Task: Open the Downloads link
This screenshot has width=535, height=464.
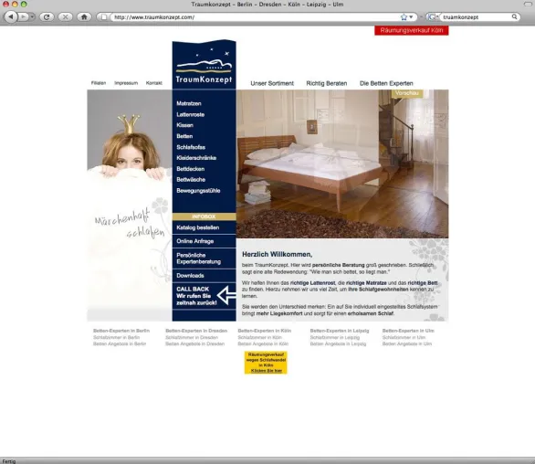Action: [190, 276]
